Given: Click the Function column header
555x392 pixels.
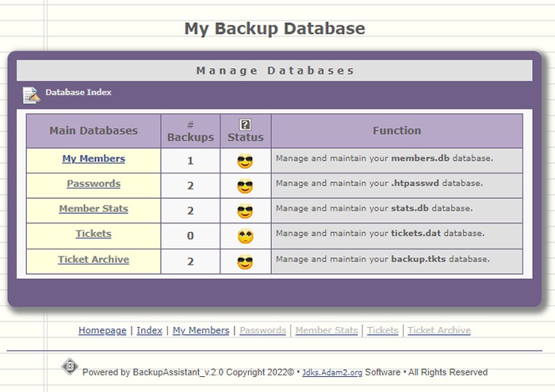Looking at the screenshot, I should click(x=396, y=131).
